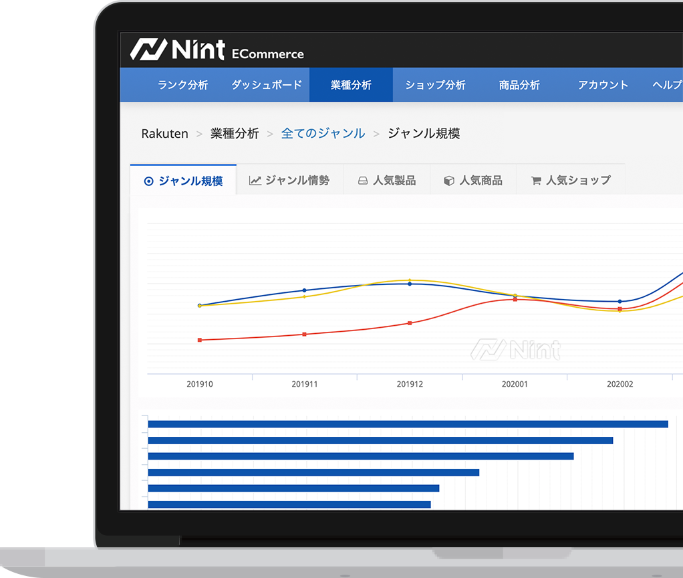Open the ダッシュボード menu
The width and height of the screenshot is (683, 578).
pyautogui.click(x=267, y=85)
